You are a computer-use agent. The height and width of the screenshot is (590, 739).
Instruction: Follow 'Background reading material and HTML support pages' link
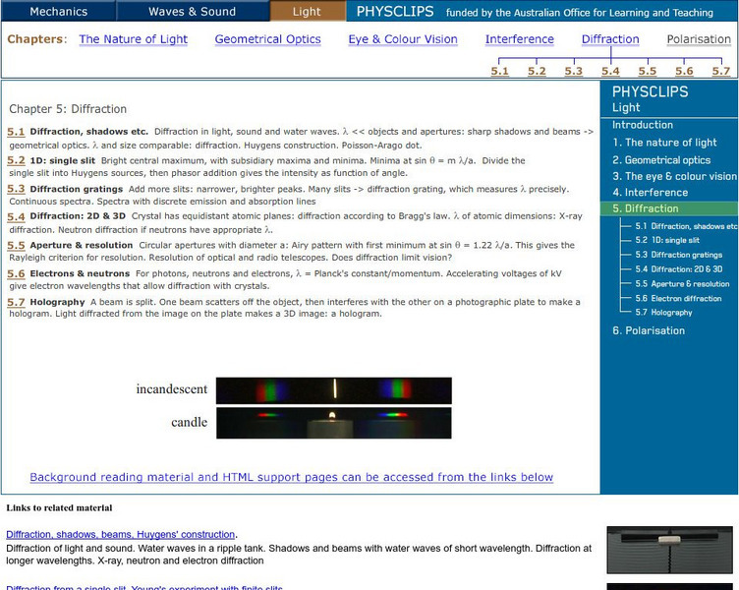[x=291, y=477]
